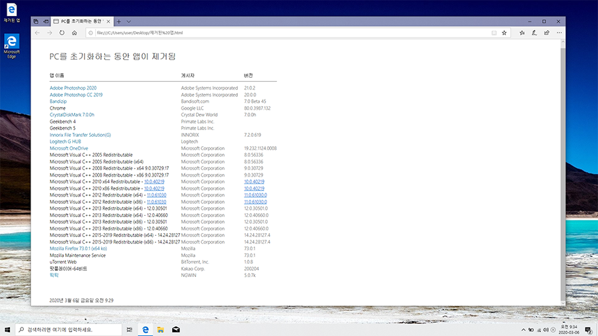Set these tabs aside icon
Image resolution: width=598 pixels, height=336 pixels.
tap(46, 21)
